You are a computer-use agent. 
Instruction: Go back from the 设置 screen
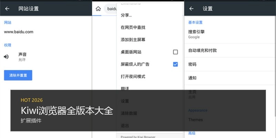click(x=191, y=9)
